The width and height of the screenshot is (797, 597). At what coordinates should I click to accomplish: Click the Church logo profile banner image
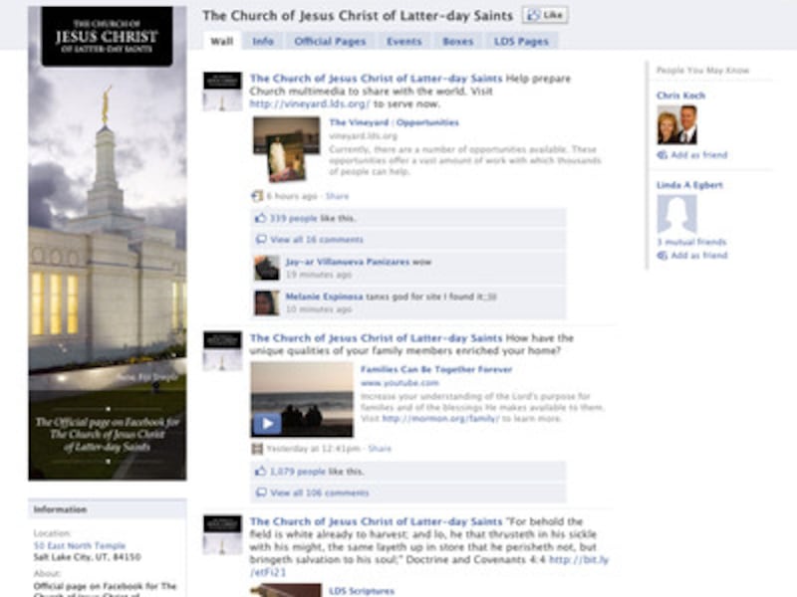108,243
